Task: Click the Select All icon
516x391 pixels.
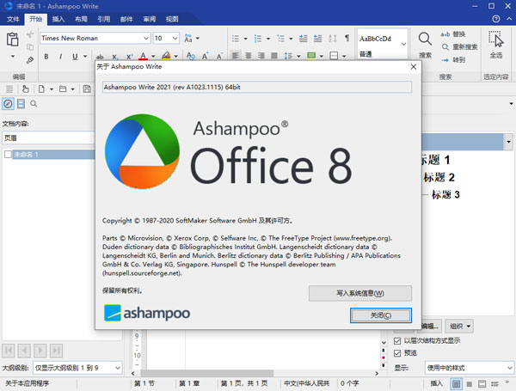Action: (495, 40)
